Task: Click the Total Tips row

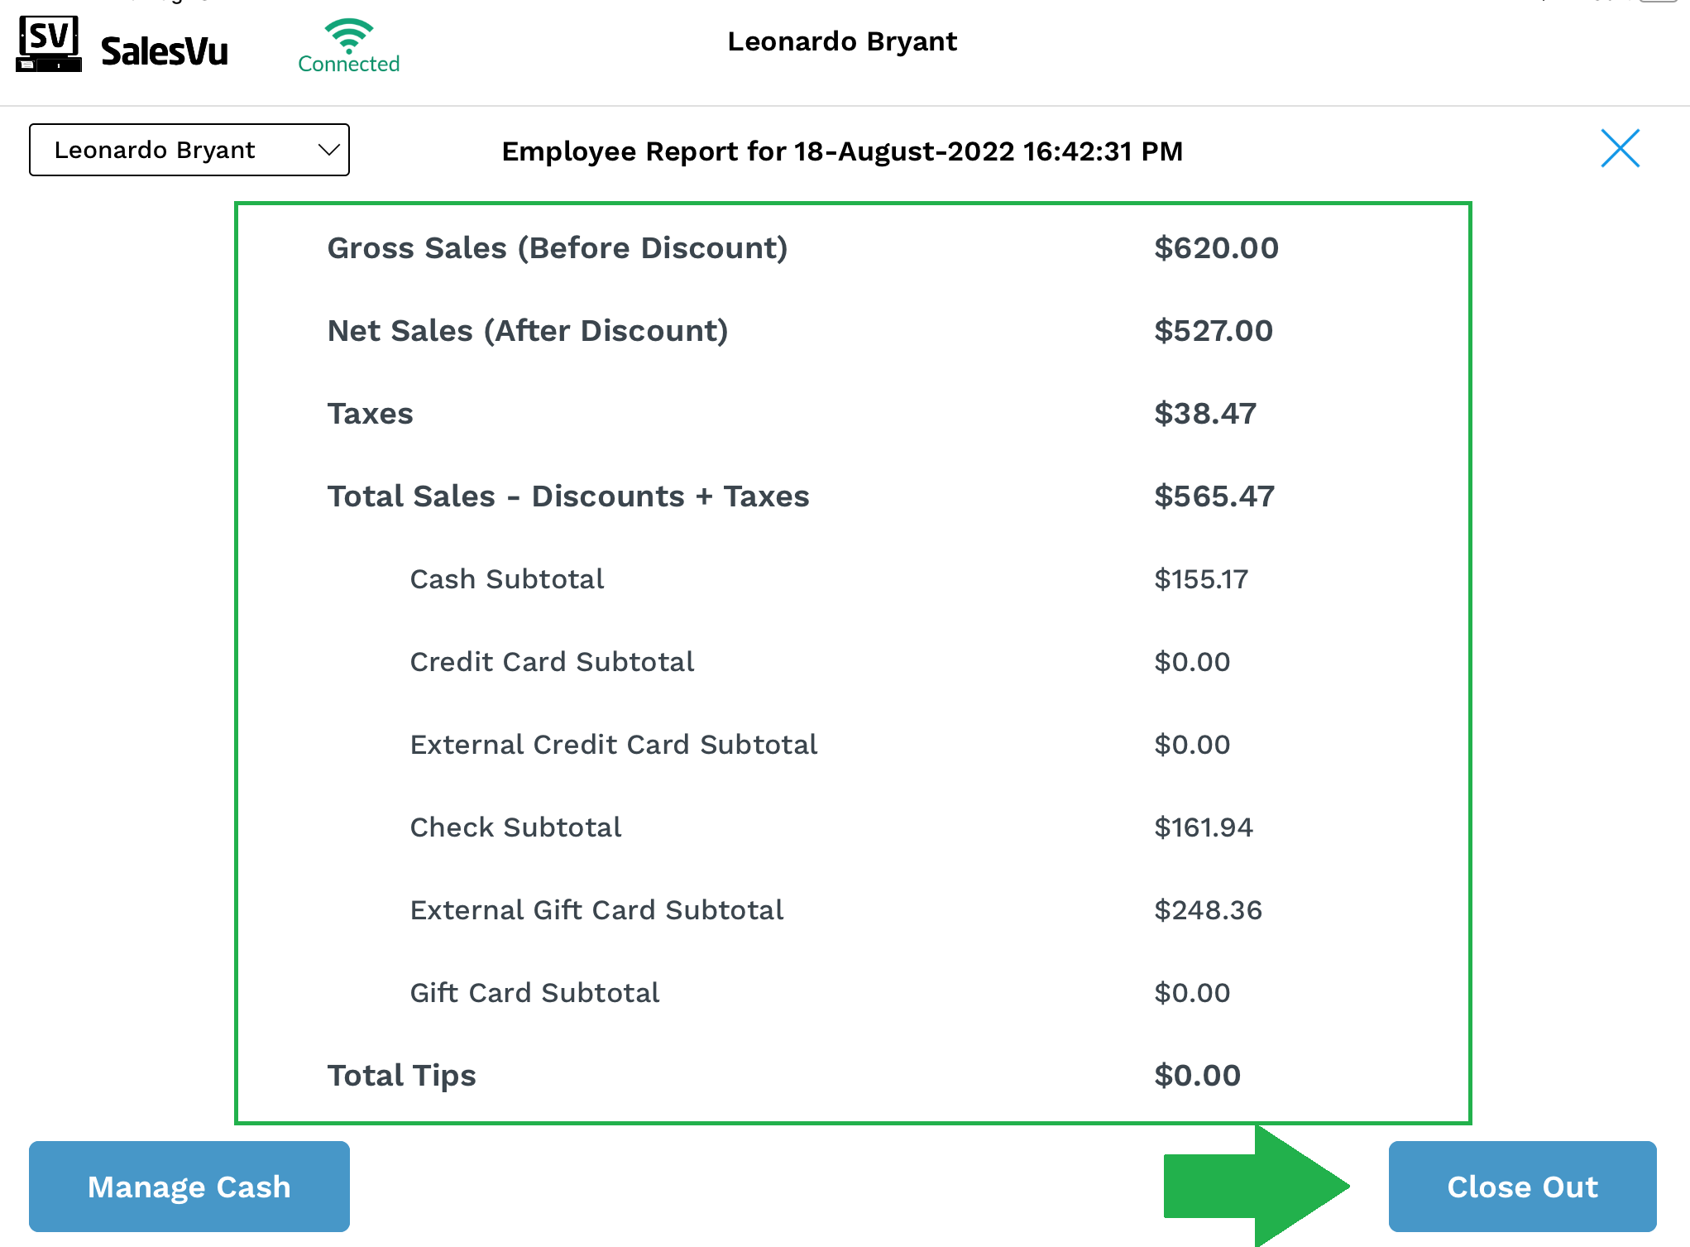Action: point(401,1076)
